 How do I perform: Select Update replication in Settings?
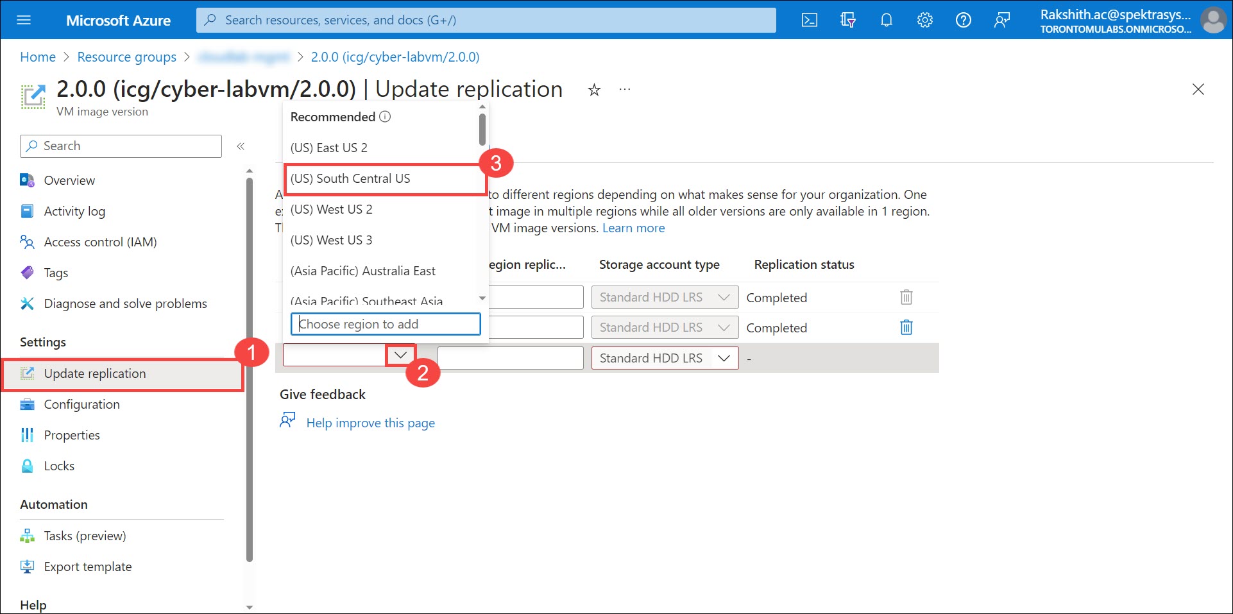(122, 374)
